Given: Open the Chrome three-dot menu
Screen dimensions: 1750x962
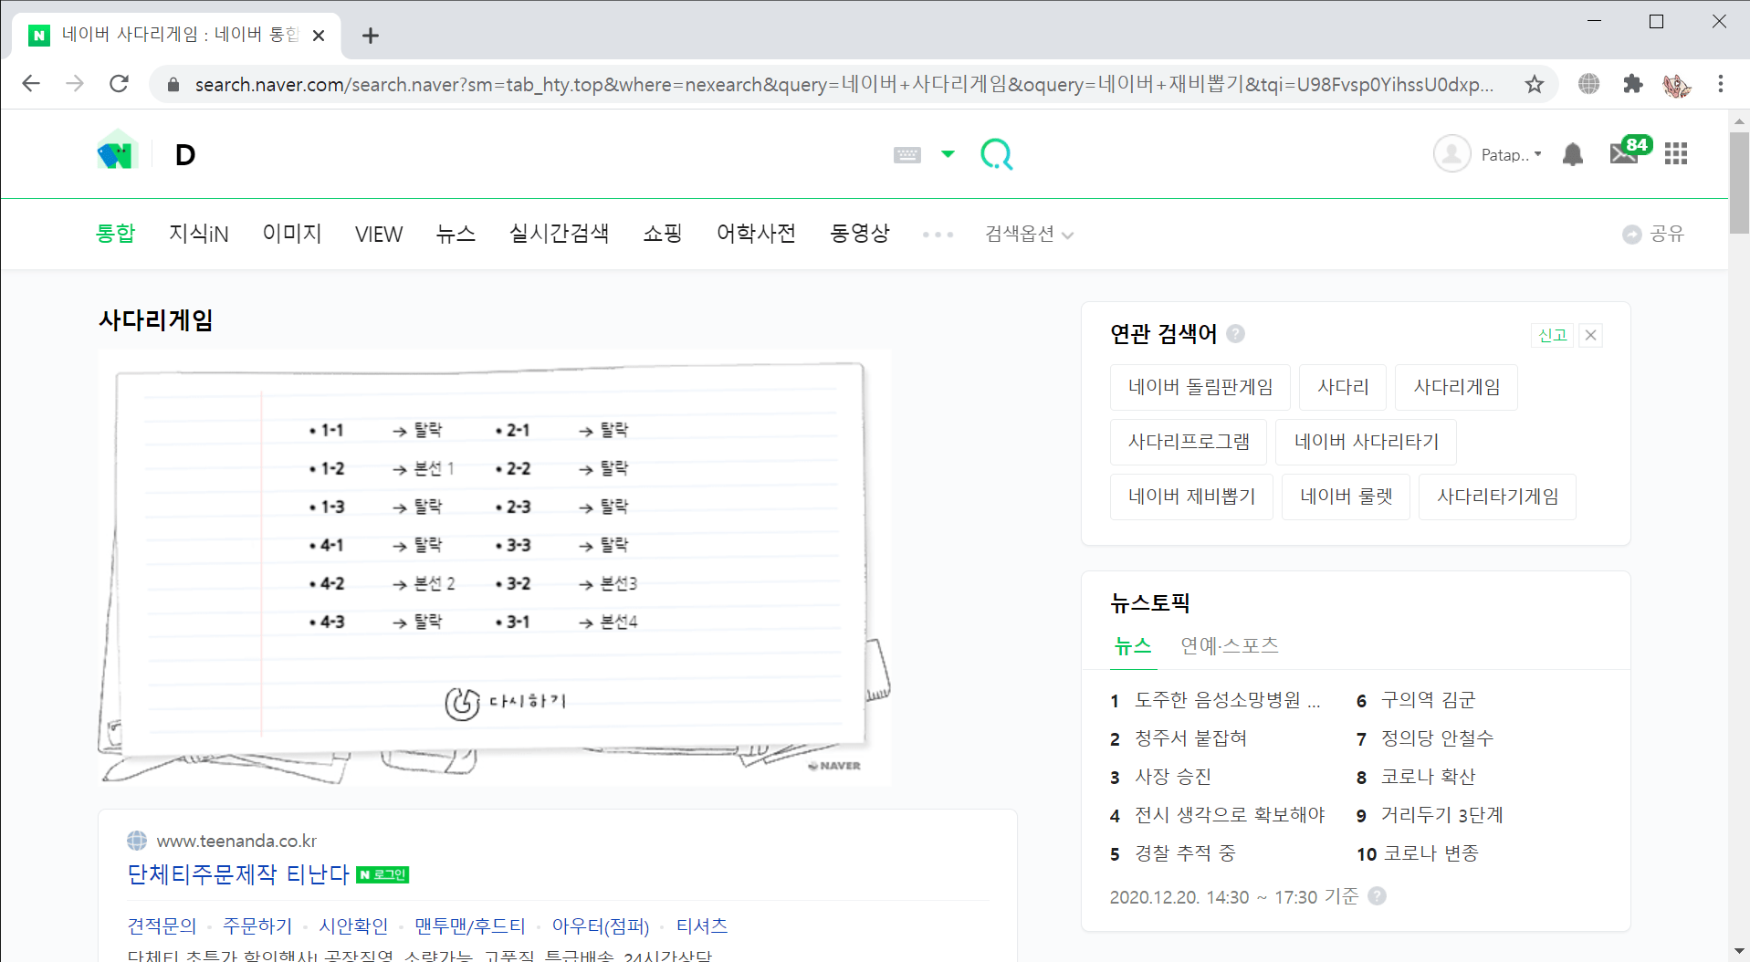Looking at the screenshot, I should 1721,84.
